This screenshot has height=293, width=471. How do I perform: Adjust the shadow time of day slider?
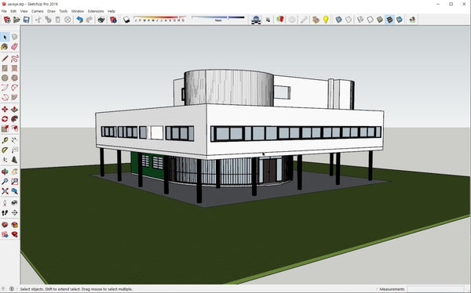pyautogui.click(x=218, y=19)
